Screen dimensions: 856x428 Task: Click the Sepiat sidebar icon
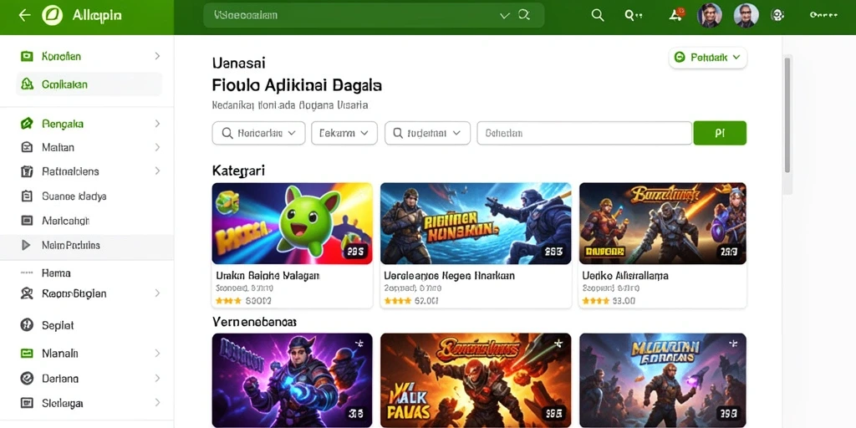[x=26, y=325]
